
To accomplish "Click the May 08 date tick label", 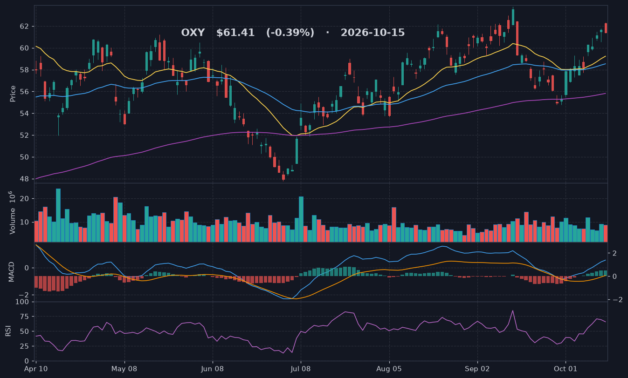I will tap(124, 369).
